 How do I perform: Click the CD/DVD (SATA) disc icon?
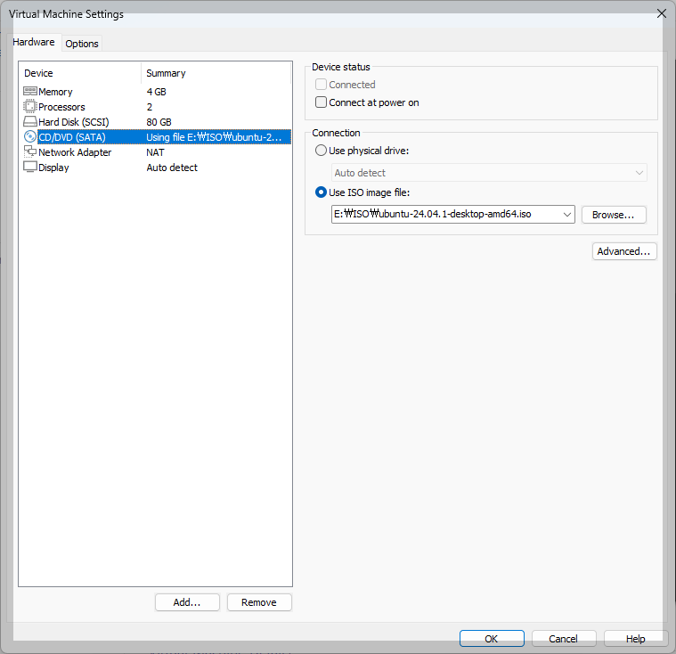click(x=29, y=136)
